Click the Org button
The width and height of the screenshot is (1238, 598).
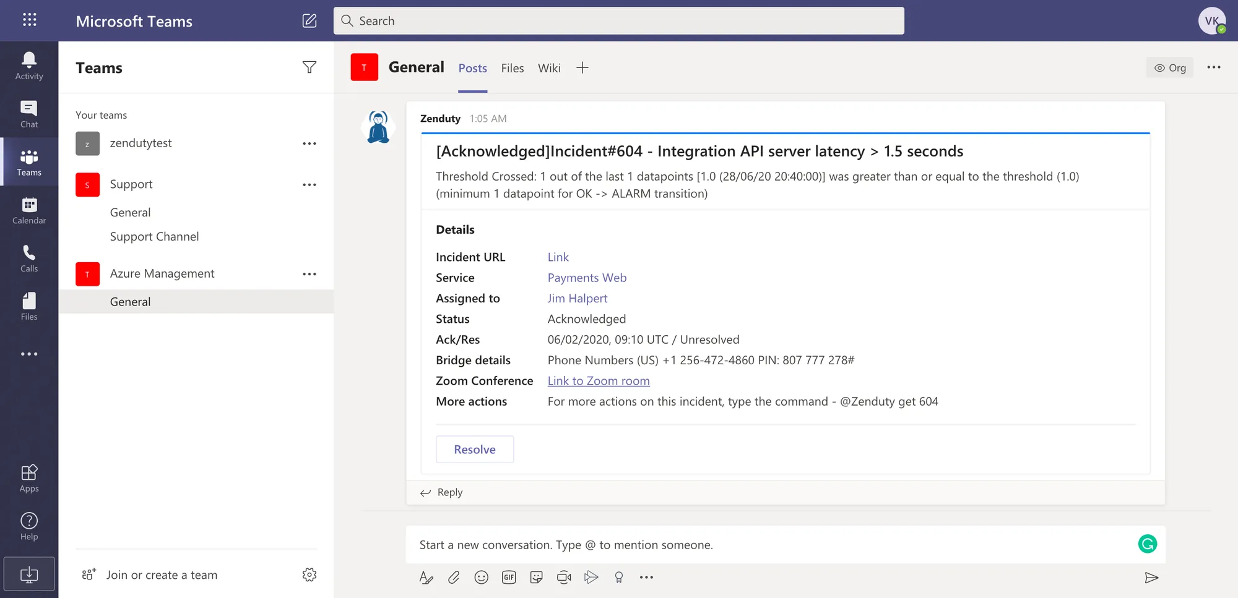coord(1170,68)
